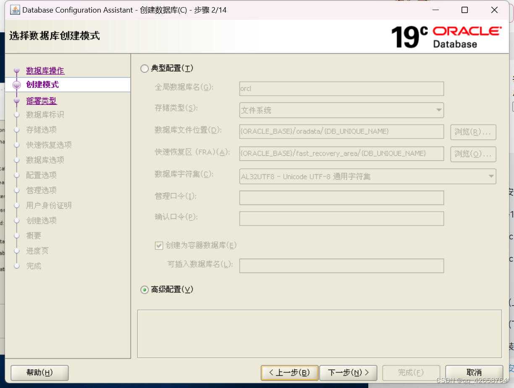Click the 快速恢复区 (FRA) path field

(x=341, y=153)
